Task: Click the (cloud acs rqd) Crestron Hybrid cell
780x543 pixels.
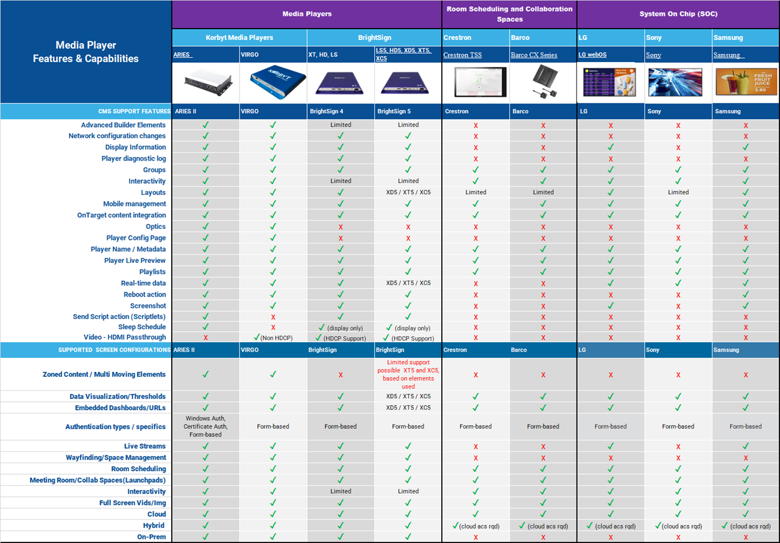Action: point(476,526)
